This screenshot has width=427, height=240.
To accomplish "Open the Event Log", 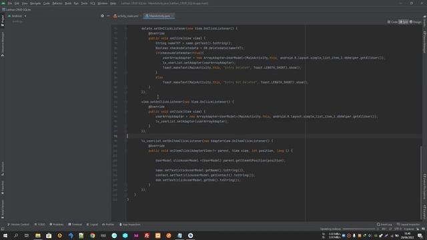I will 384,225.
